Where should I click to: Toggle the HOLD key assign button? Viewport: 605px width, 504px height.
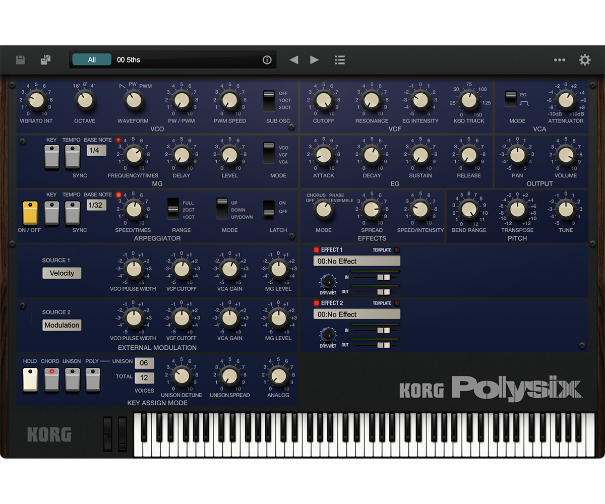pyautogui.click(x=30, y=380)
